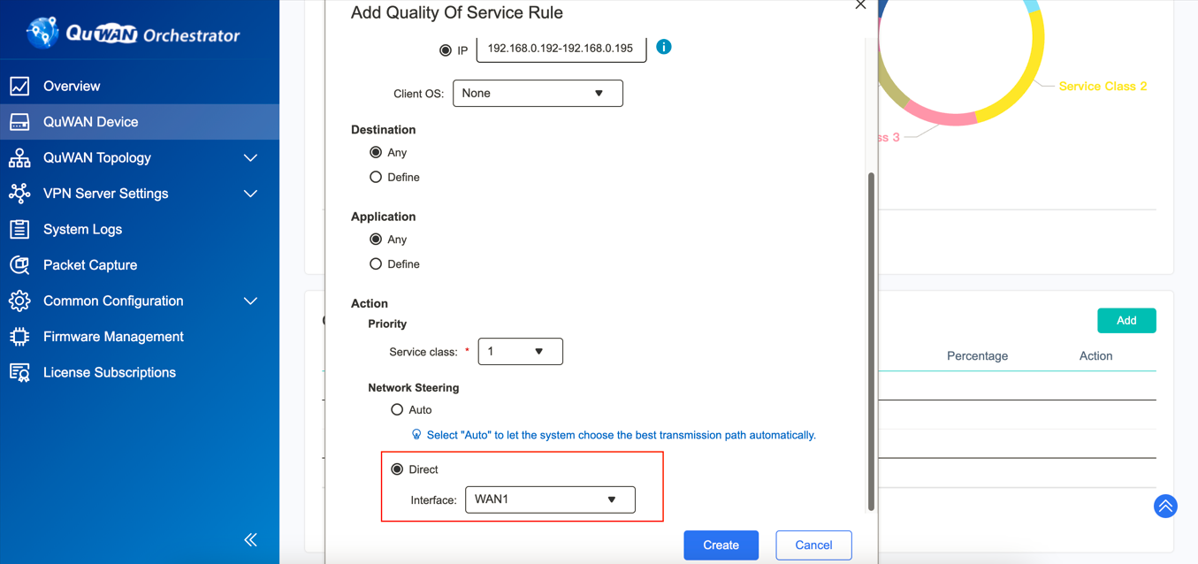Open the Service class dropdown
Image resolution: width=1198 pixels, height=564 pixels.
520,351
